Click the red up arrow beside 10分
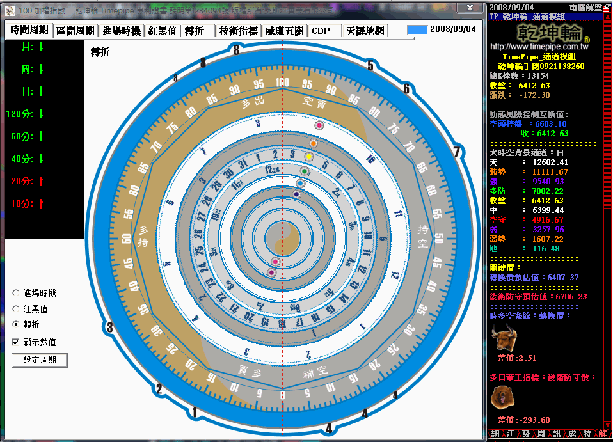This screenshot has width=613, height=442. point(41,203)
